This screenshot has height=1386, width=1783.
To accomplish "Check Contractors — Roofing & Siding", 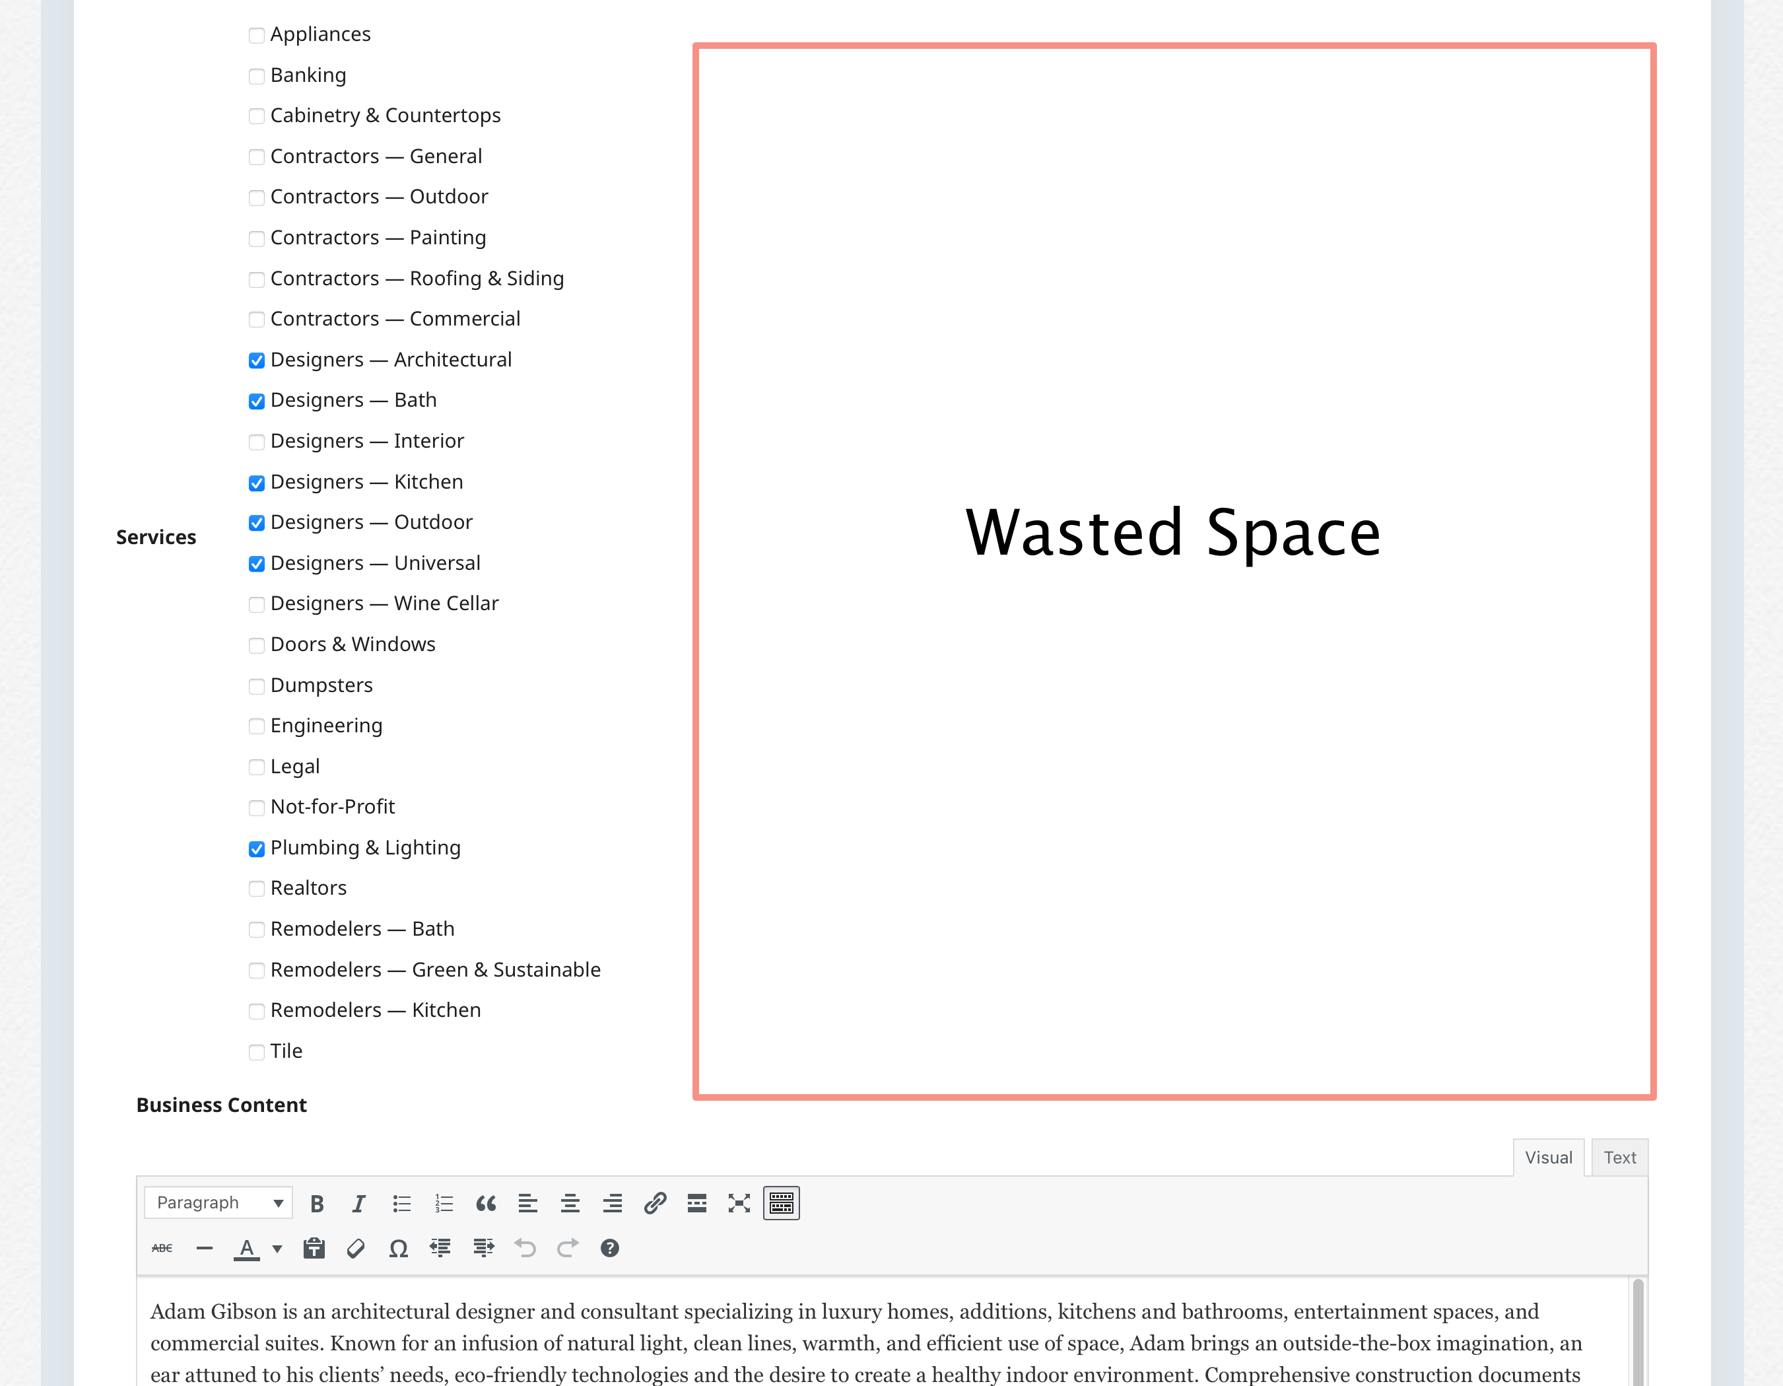I will [x=256, y=279].
